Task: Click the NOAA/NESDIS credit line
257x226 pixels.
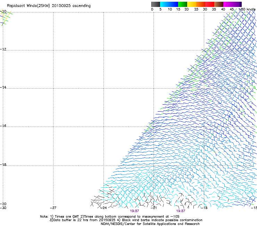Action: (150, 224)
